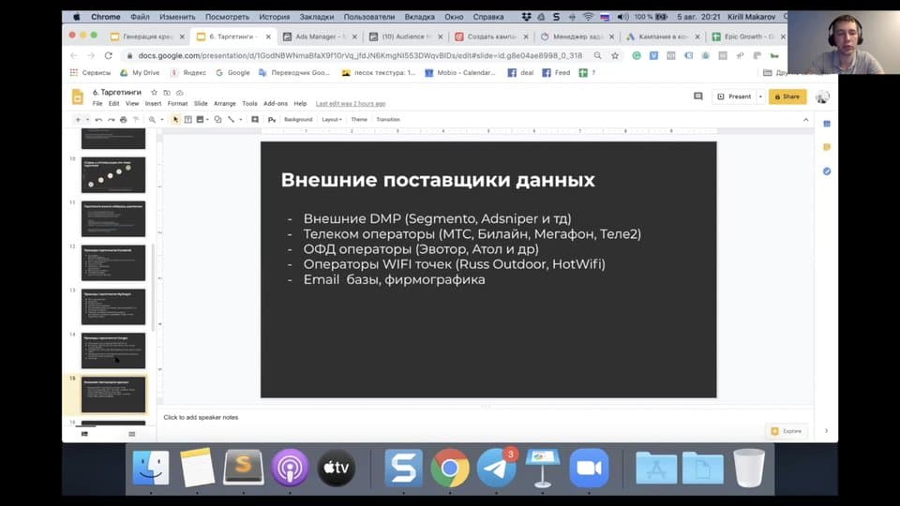
Task: Open the File menu
Action: (x=97, y=104)
